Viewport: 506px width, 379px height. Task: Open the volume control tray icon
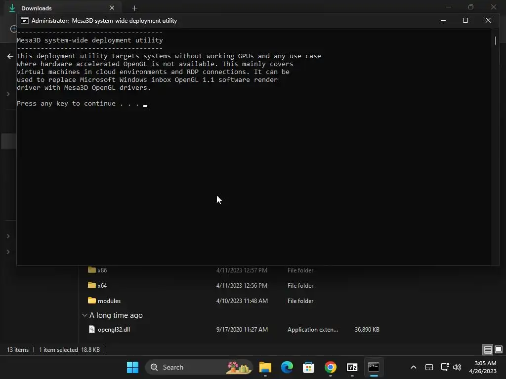[457, 367]
